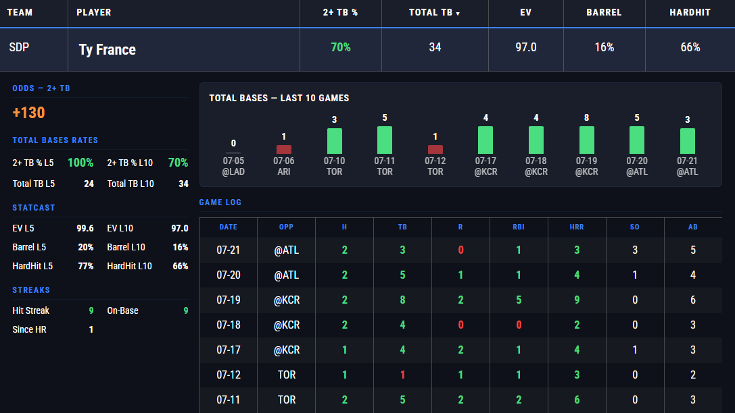The height and width of the screenshot is (413, 735).
Task: Click the SO game log header
Action: click(635, 227)
